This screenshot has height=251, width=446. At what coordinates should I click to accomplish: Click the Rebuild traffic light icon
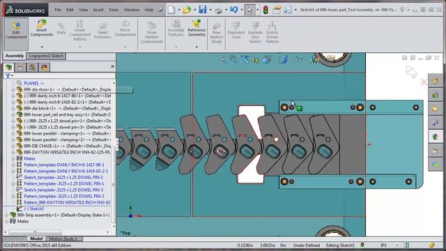266,10
